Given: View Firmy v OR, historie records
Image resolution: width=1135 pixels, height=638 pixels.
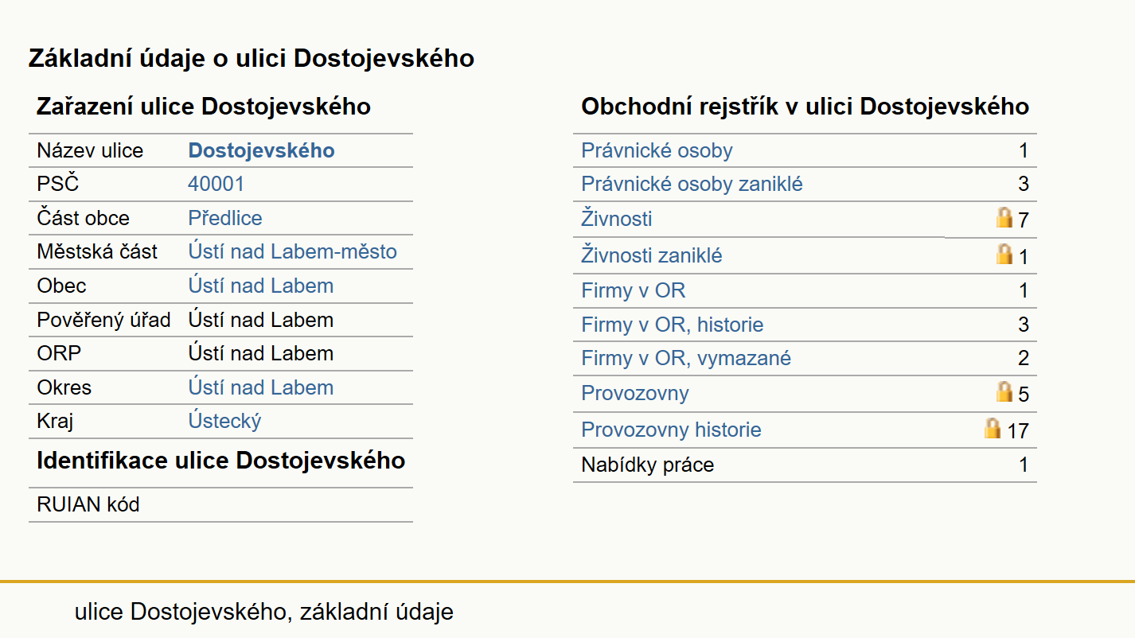Looking at the screenshot, I should tap(672, 325).
